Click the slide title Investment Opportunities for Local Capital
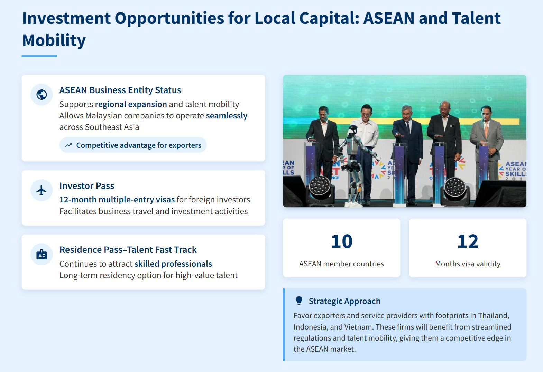The width and height of the screenshot is (543, 372). [261, 29]
